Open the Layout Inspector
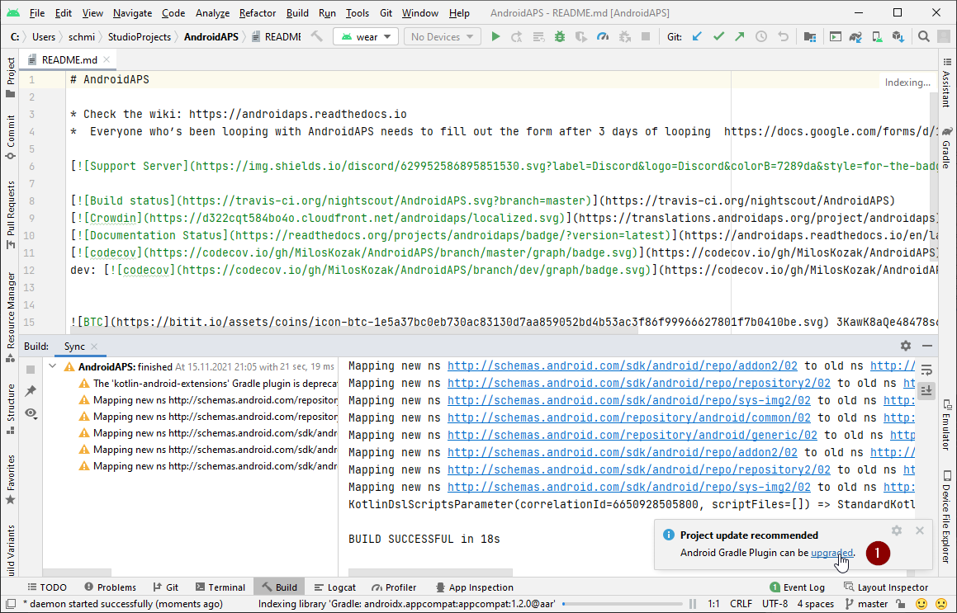Viewport: 957px width, 613px height. [886, 587]
